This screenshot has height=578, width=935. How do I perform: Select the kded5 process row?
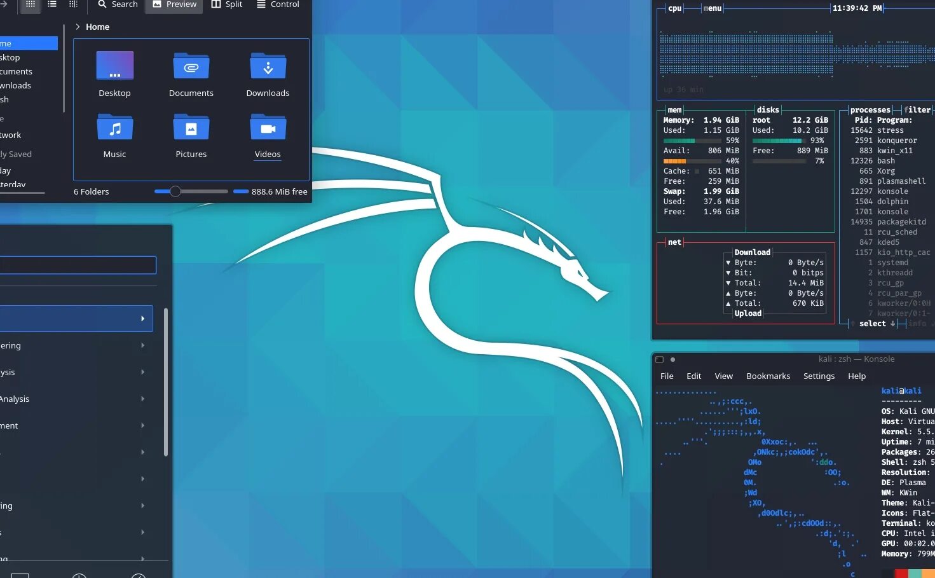point(890,242)
